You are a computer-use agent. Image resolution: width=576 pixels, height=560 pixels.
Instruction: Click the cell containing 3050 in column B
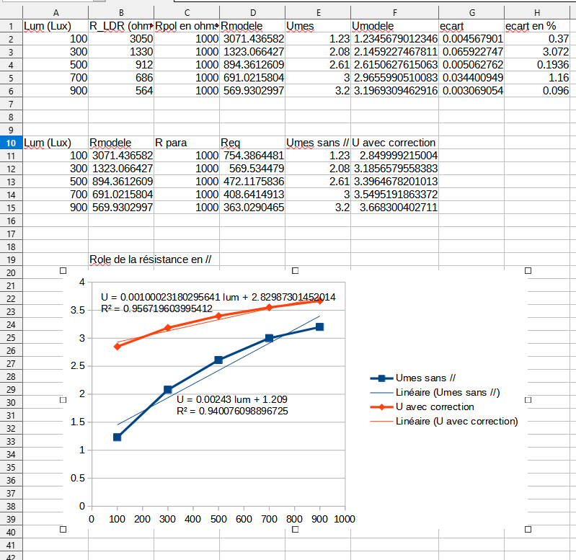[121, 39]
